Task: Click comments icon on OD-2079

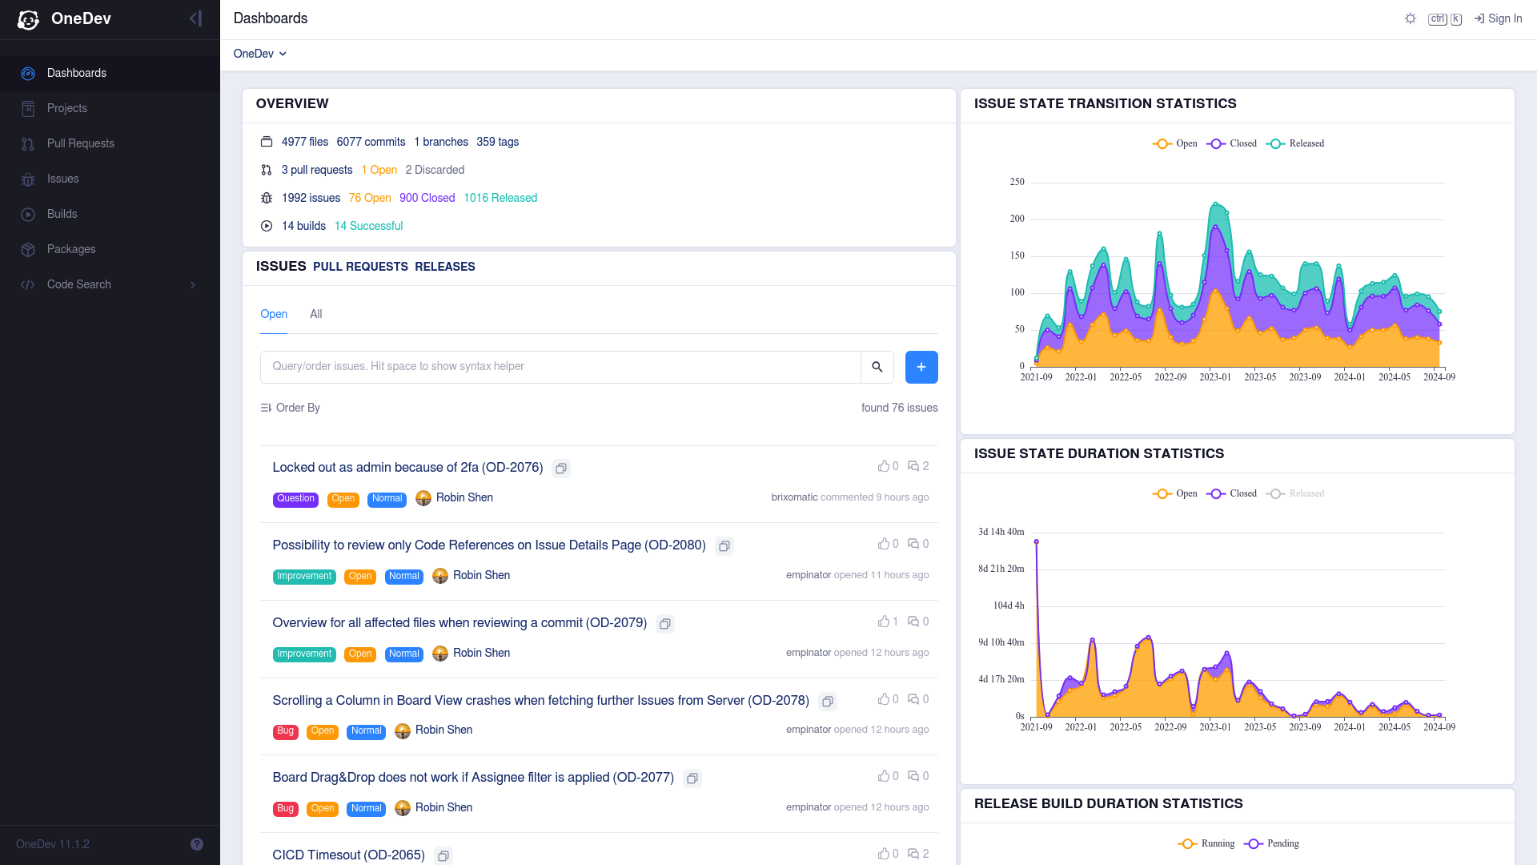Action: [x=913, y=622]
